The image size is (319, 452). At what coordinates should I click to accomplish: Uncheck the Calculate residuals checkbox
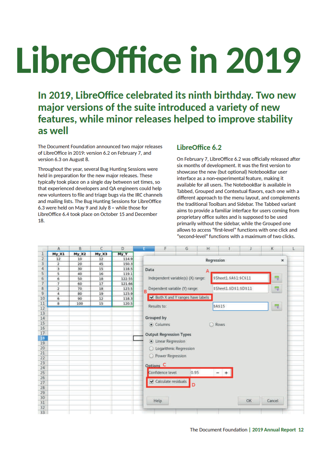click(152, 381)
